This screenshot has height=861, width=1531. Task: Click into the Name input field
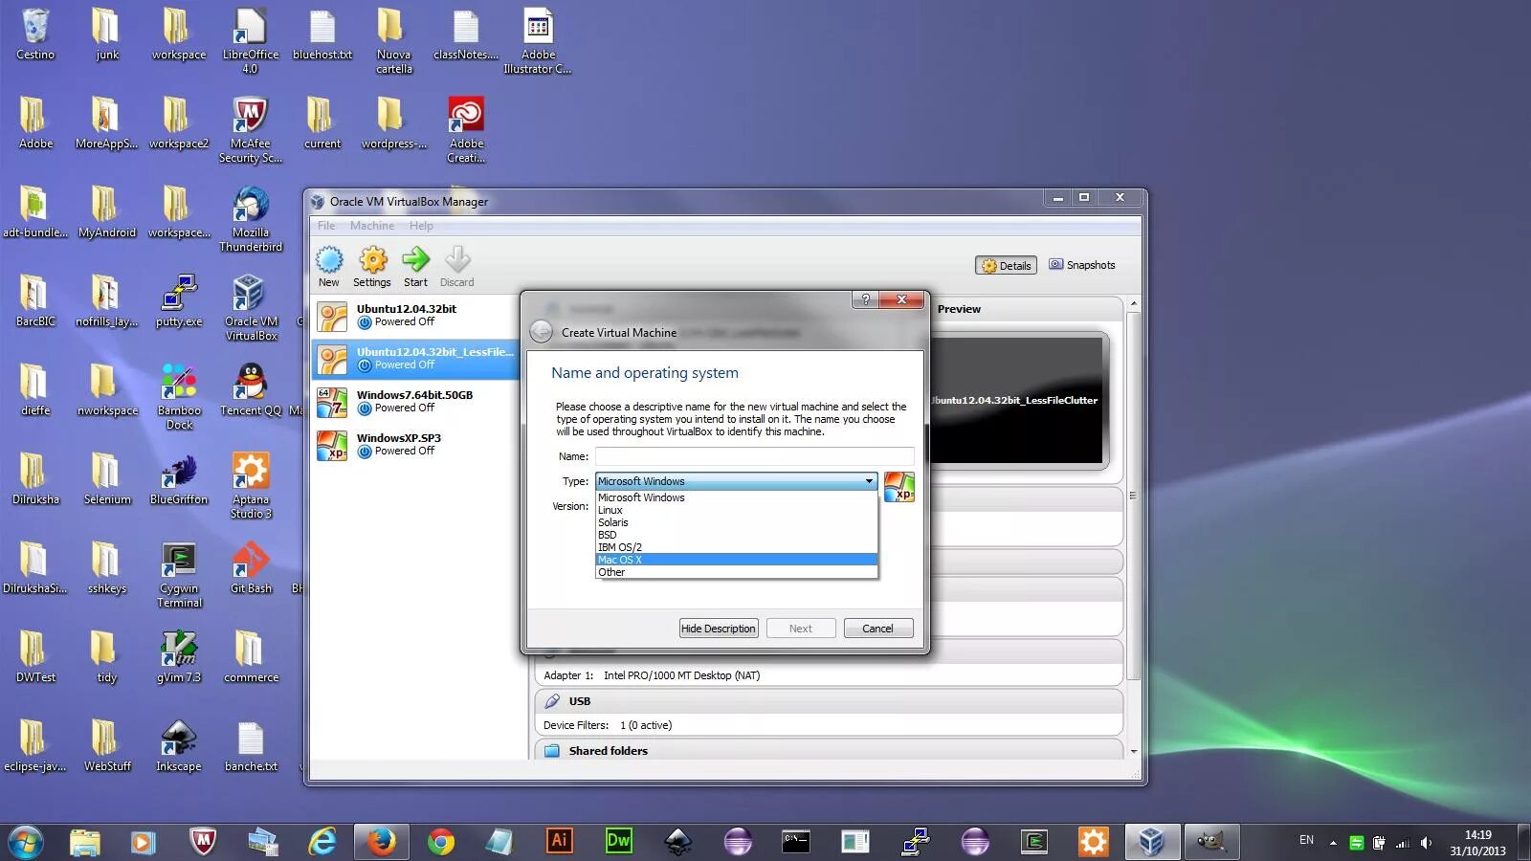click(x=754, y=456)
